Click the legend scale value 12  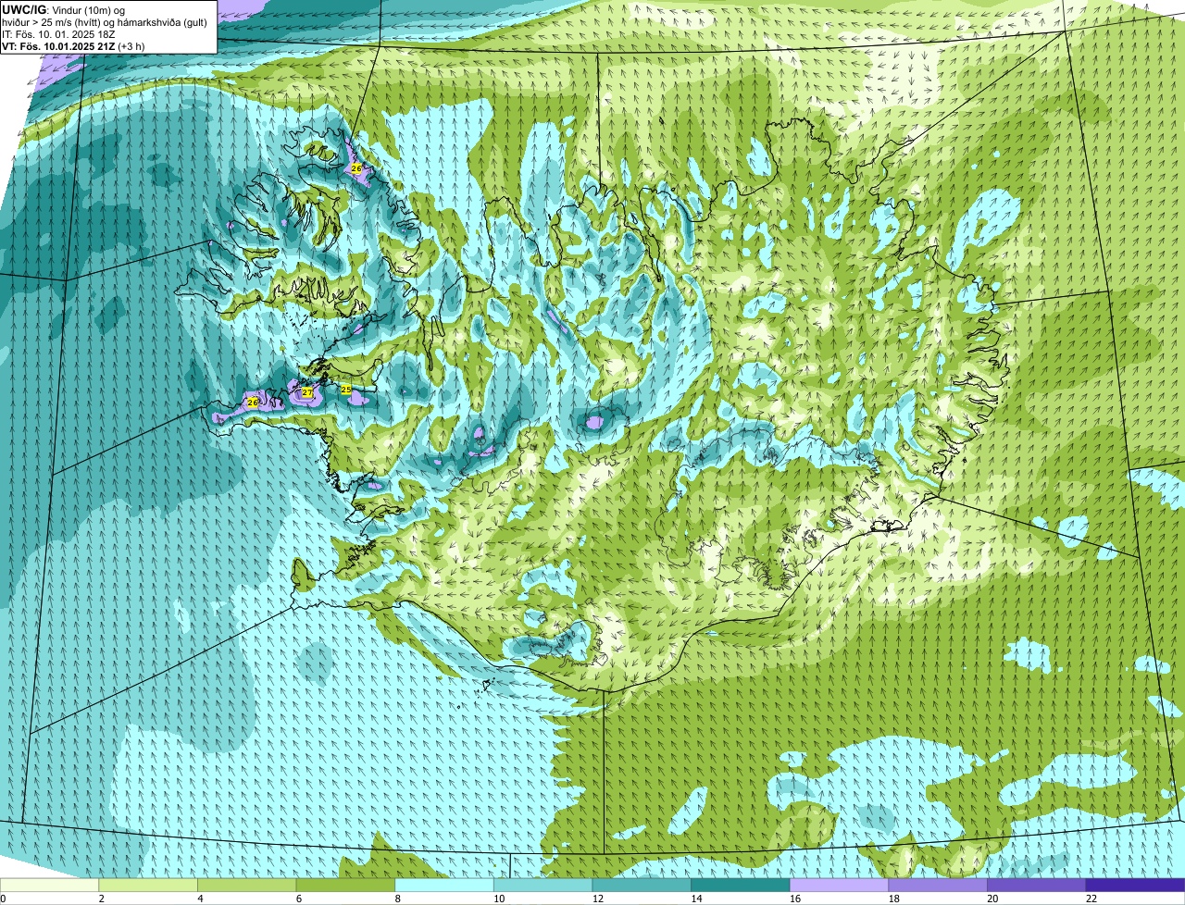[597, 899]
